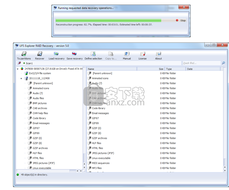229x190 pixels.
Task: Select JPEG pictures (JFIF) in tree
Action: click(x=44, y=163)
